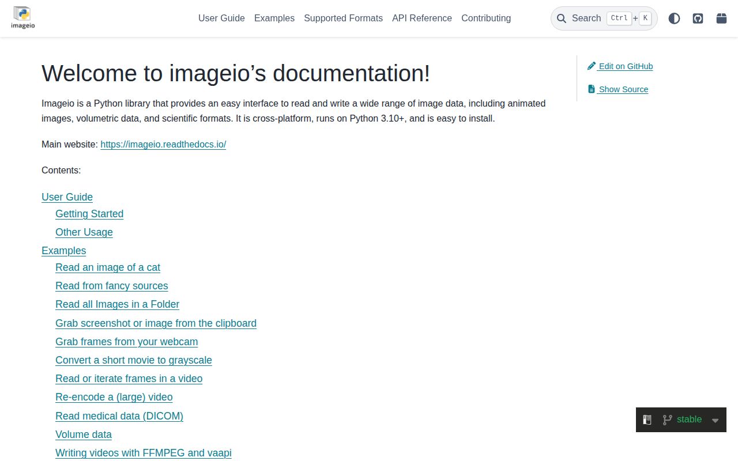
Task: Open Re-encode a (large) video link
Action: [114, 397]
